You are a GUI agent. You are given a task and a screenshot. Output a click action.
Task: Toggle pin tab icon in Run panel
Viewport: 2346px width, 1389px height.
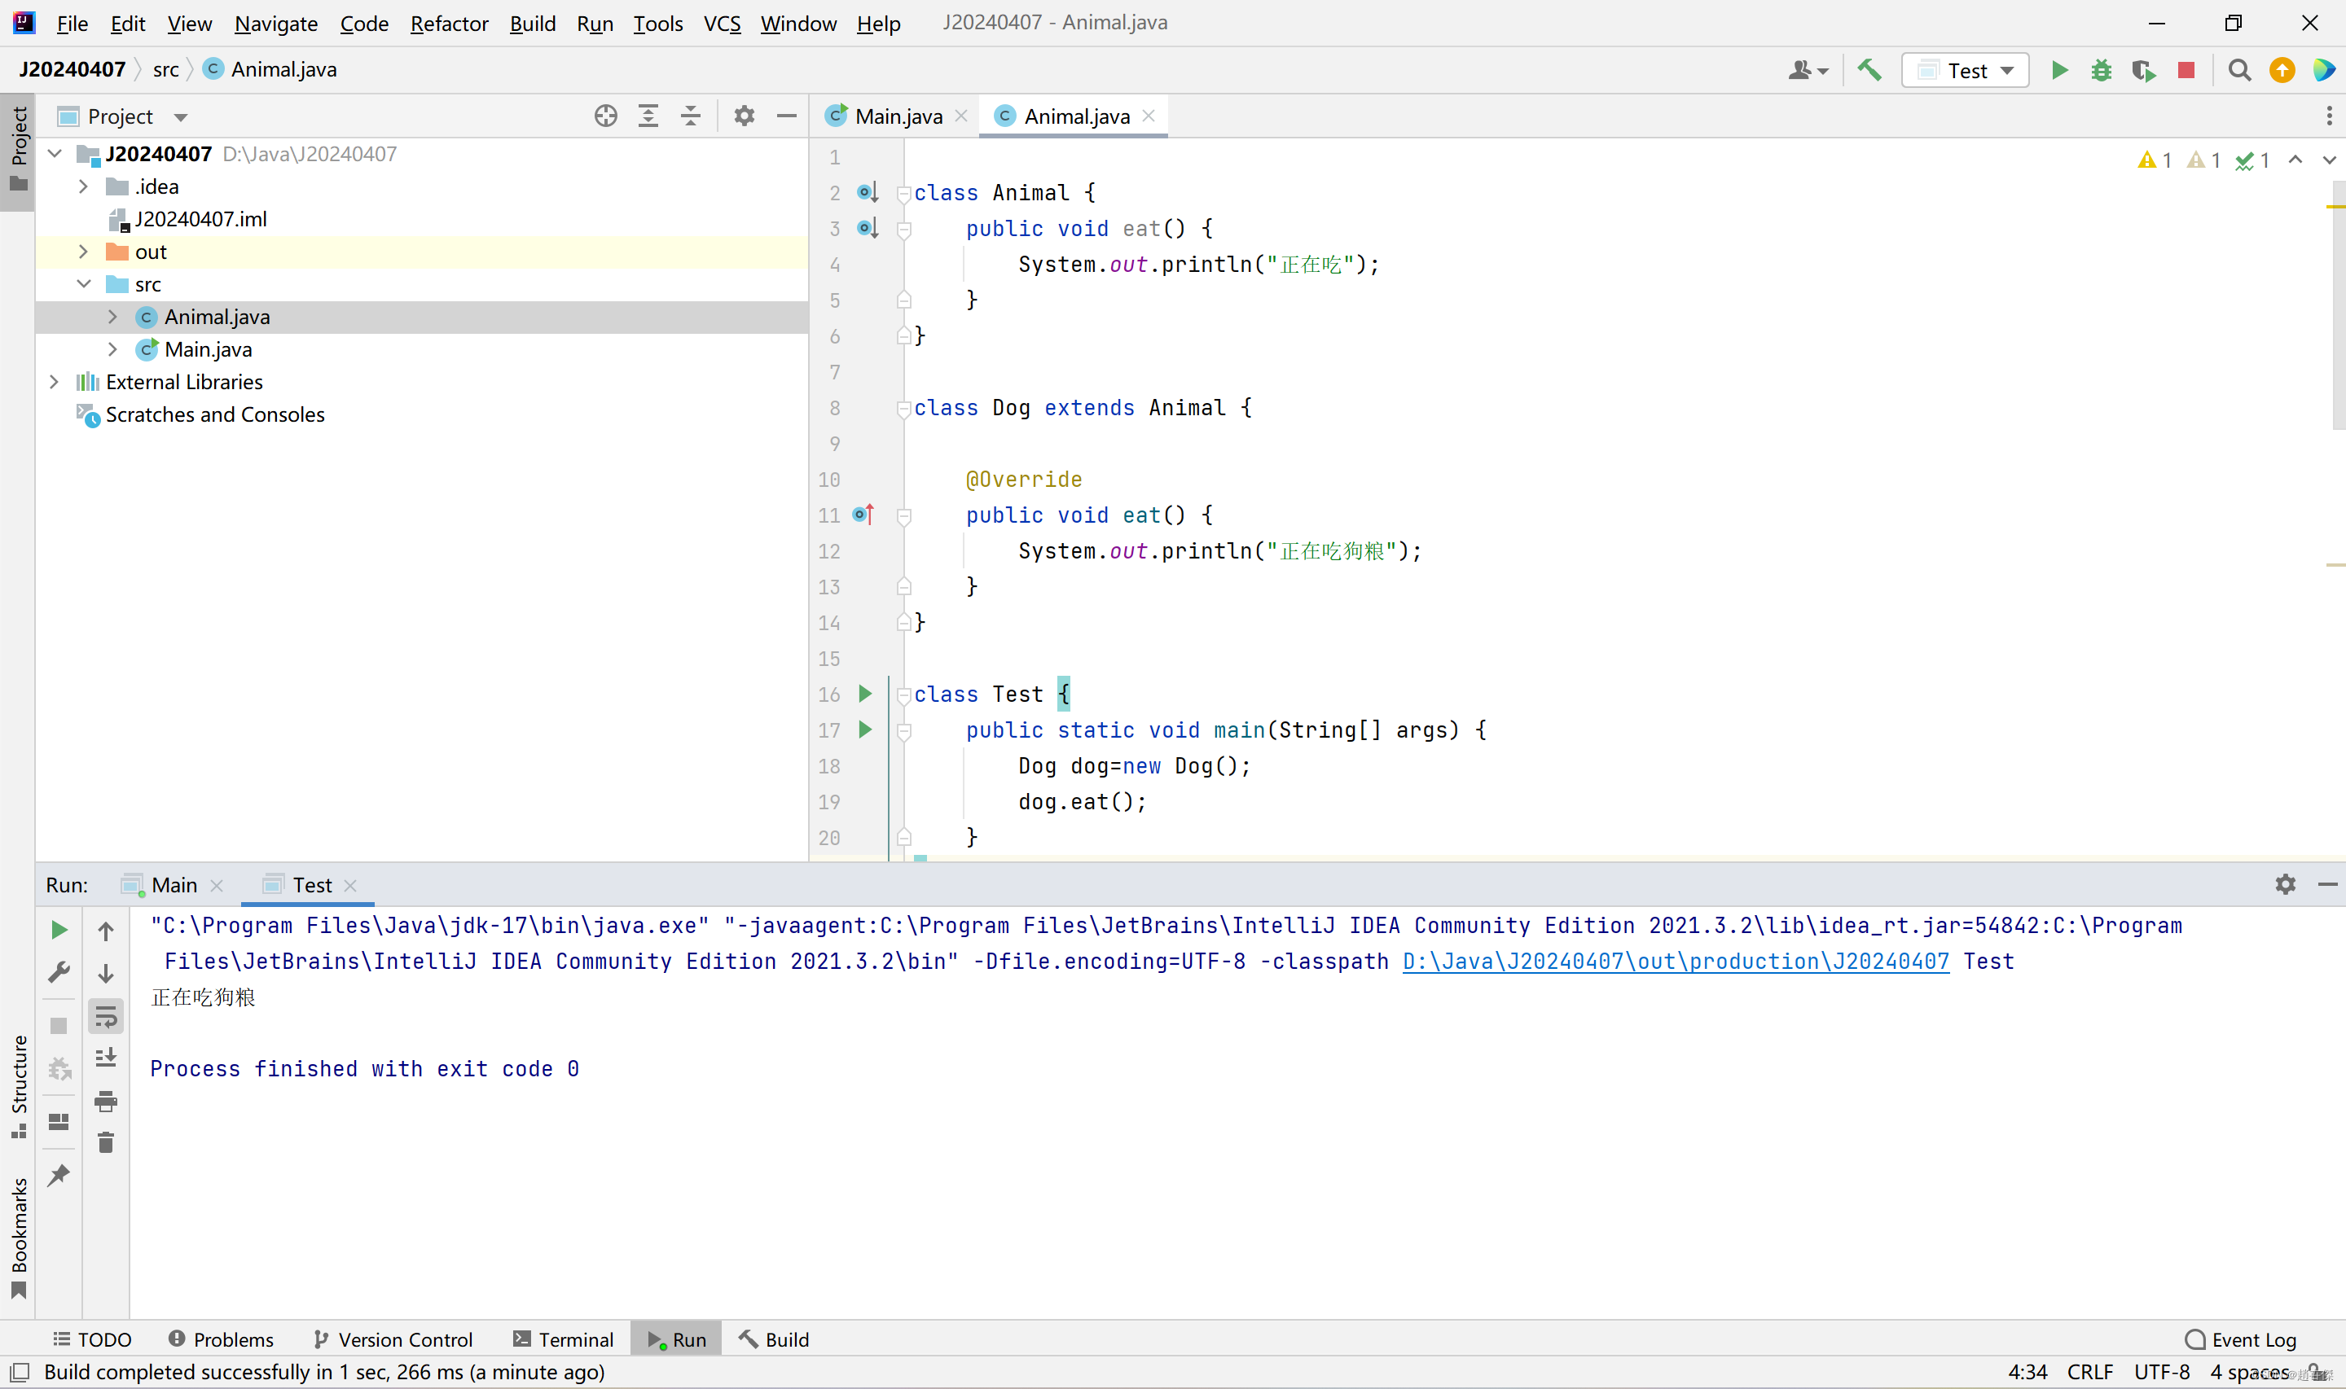coord(59,1175)
